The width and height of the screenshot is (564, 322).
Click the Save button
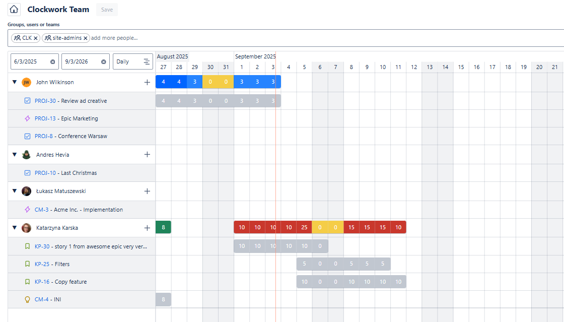[107, 10]
